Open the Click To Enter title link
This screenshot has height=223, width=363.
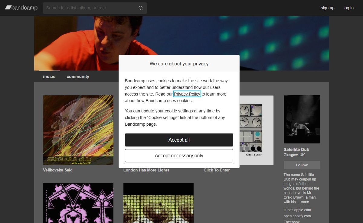tap(217, 170)
